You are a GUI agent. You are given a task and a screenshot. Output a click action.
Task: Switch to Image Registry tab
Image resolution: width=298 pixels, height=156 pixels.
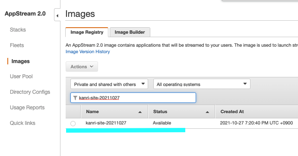tap(87, 32)
